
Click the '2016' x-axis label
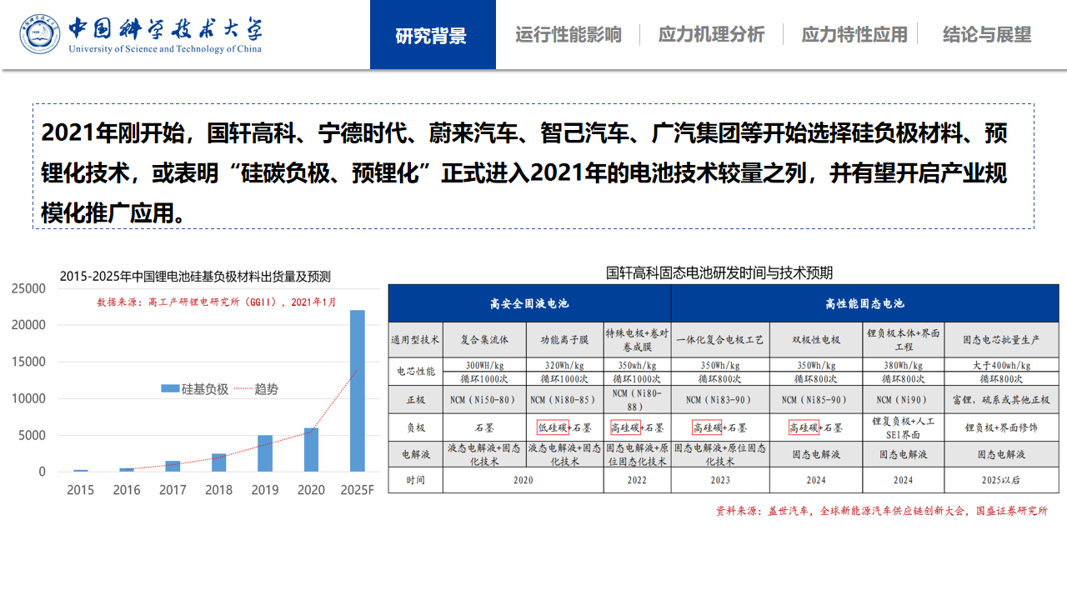point(127,490)
